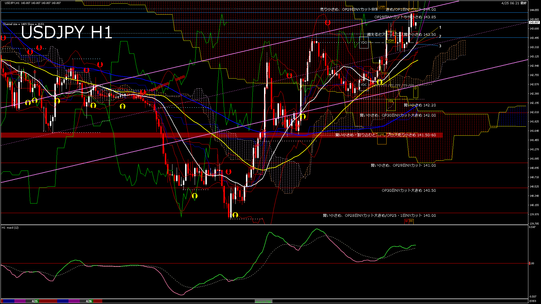Click the 144.00 sell level text label

click(x=378, y=10)
